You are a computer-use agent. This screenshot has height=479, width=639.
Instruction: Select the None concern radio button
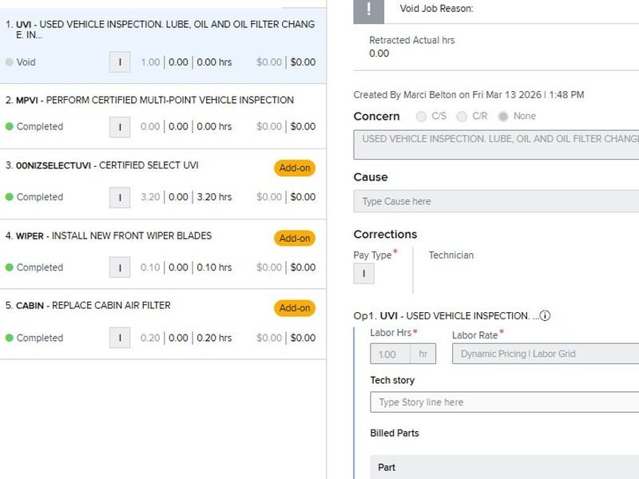[x=503, y=117]
